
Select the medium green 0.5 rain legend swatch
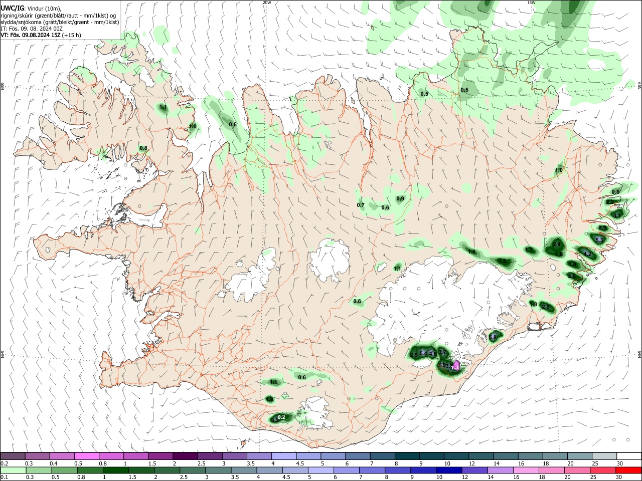click(x=64, y=470)
